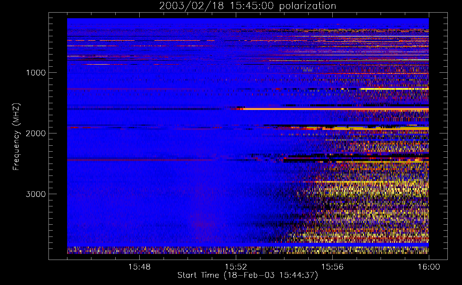
Task: Click the 16:00 time tick label
Action: point(429,267)
